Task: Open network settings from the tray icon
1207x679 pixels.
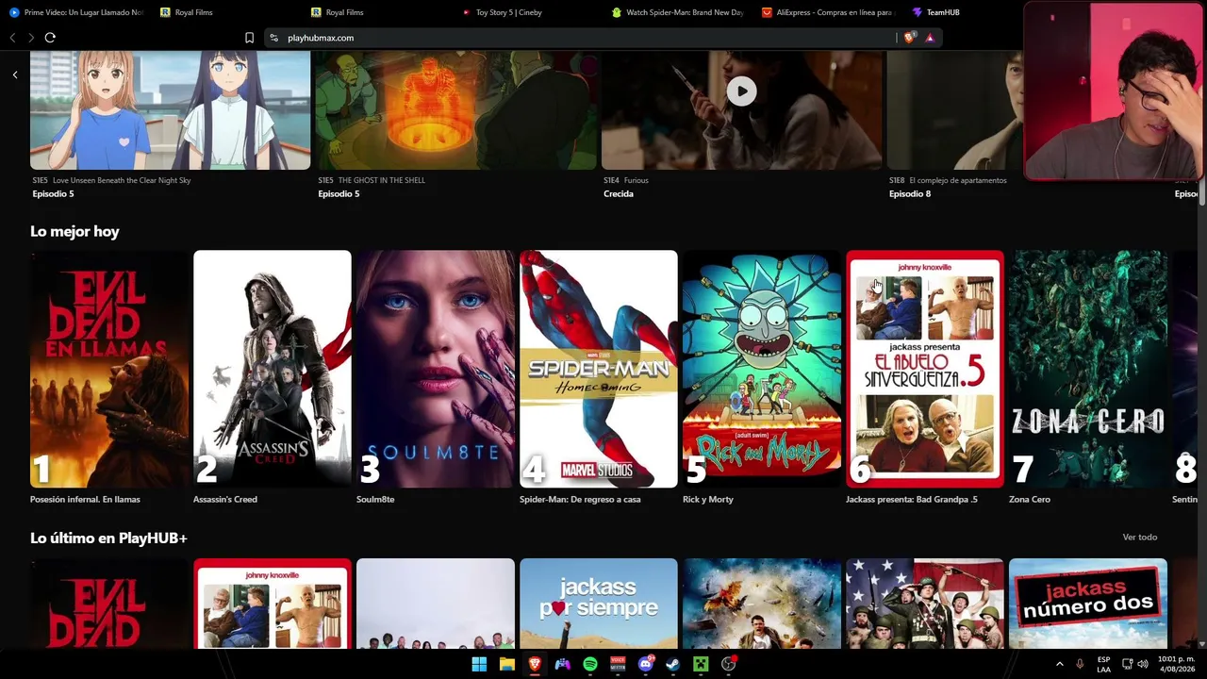Action: [x=1127, y=664]
